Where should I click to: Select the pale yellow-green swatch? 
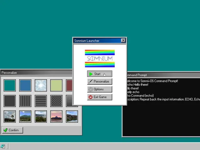[56, 85]
